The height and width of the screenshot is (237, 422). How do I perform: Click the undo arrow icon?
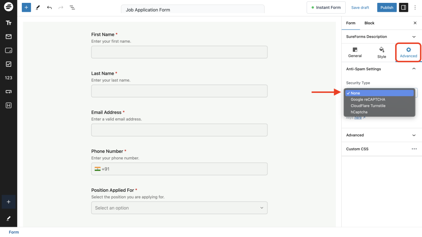49,7
